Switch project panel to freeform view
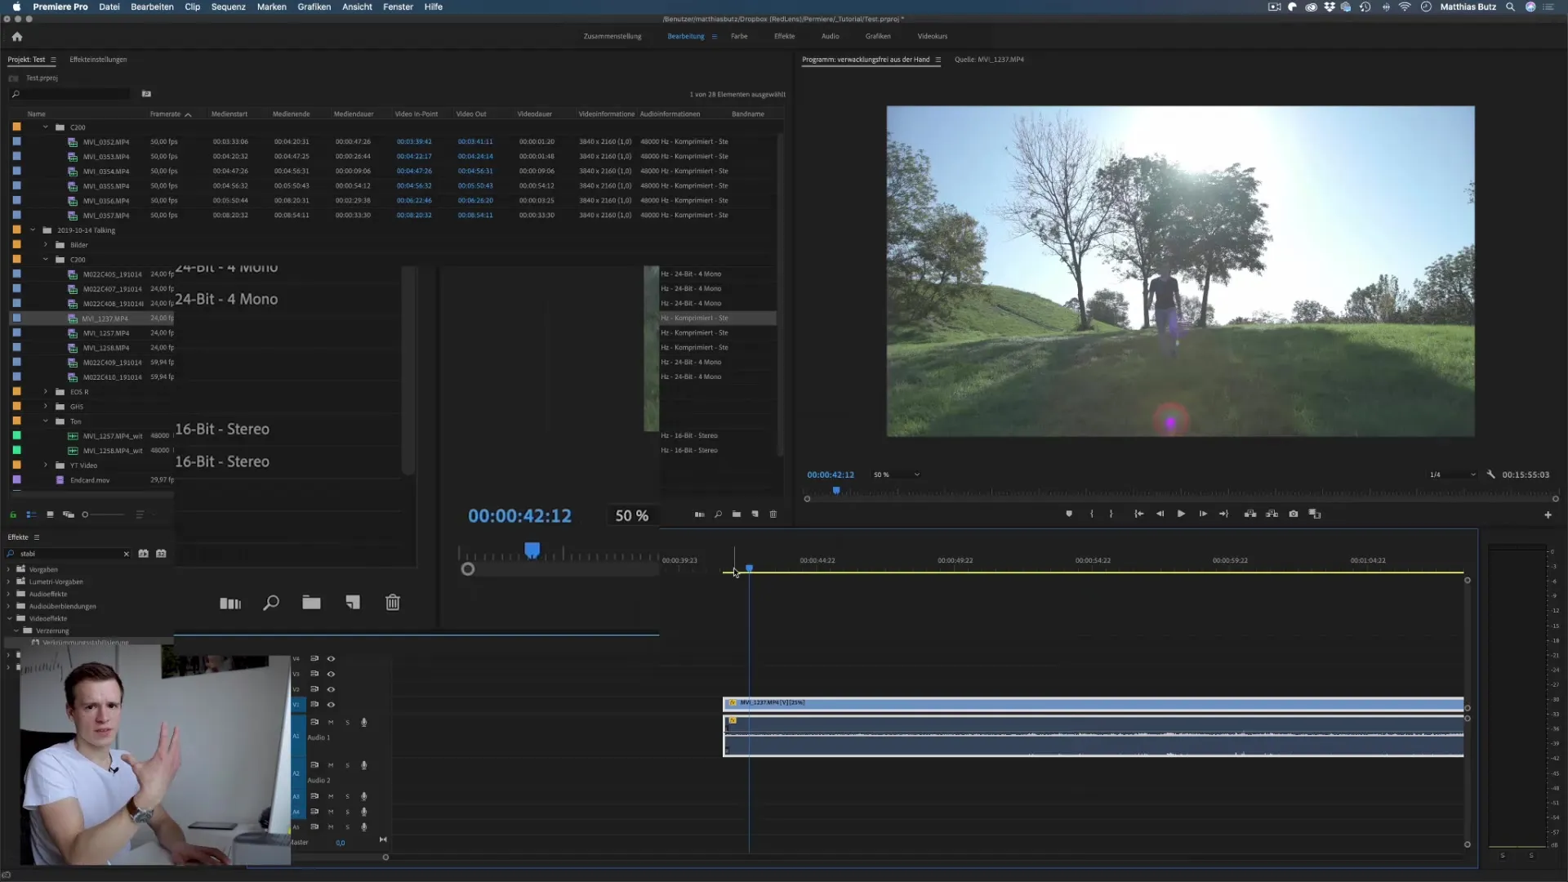This screenshot has height=882, width=1568. click(69, 514)
